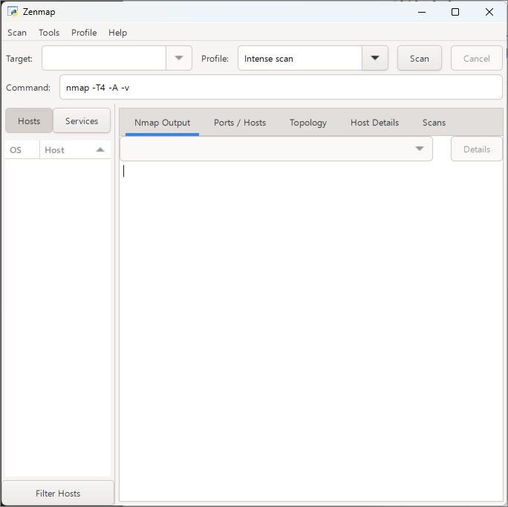Click the Details button
Viewport: 508px width, 507px height.
point(476,149)
